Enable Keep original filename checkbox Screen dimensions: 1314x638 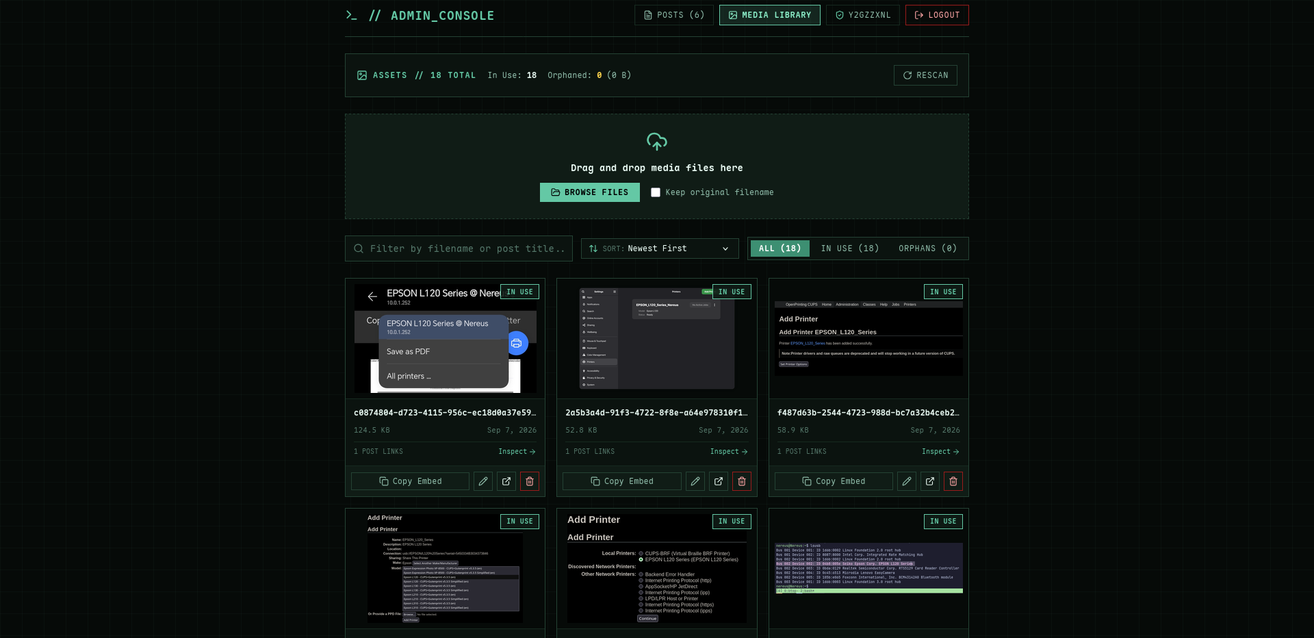tap(656, 192)
